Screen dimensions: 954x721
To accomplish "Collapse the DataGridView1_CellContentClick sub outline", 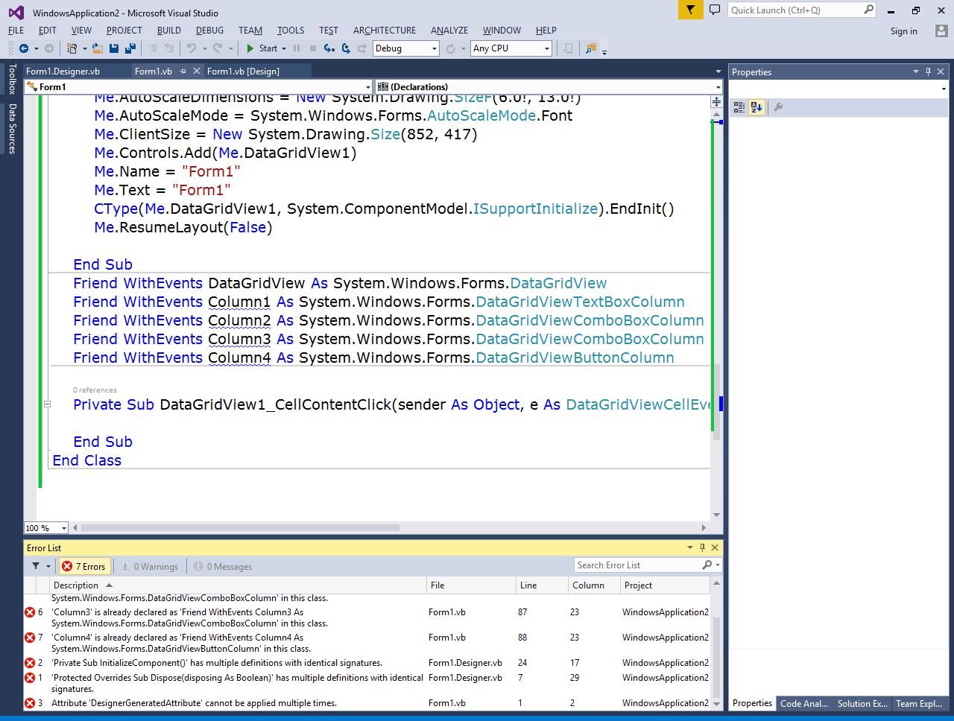I will click(x=47, y=404).
